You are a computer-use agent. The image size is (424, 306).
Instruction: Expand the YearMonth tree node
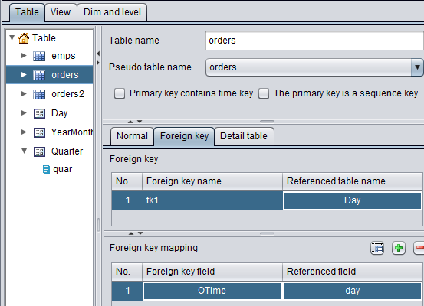(24, 132)
